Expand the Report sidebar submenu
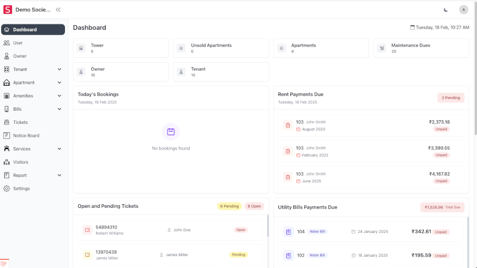The width and height of the screenshot is (477, 268). [59, 175]
